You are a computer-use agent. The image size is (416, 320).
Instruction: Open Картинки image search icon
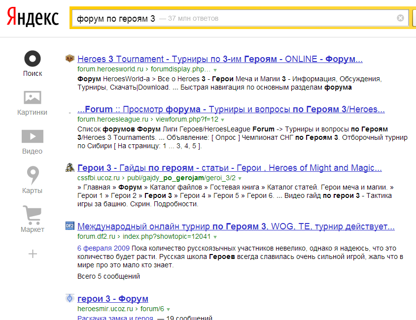pos(33,97)
